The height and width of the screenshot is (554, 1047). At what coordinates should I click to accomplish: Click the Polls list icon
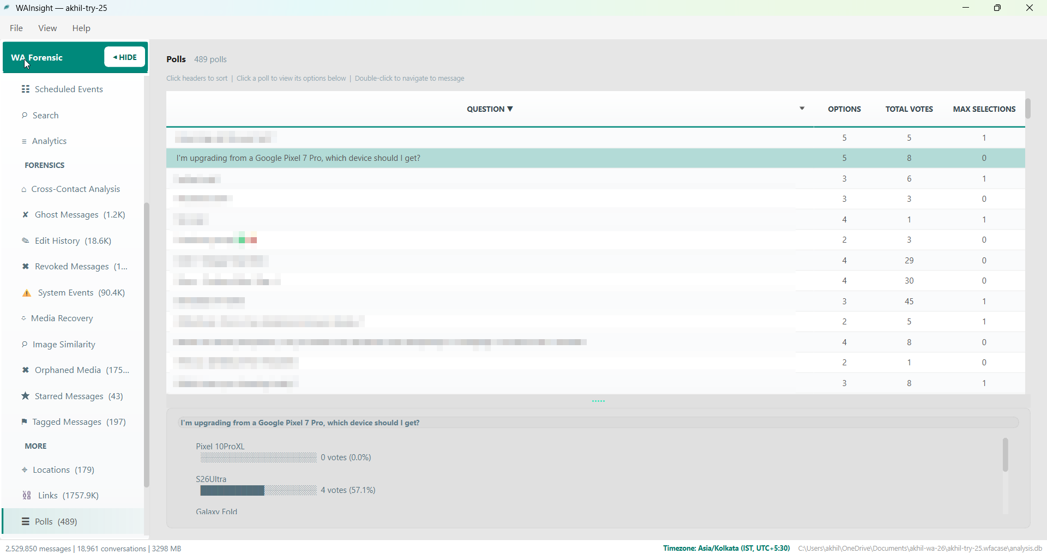click(25, 522)
